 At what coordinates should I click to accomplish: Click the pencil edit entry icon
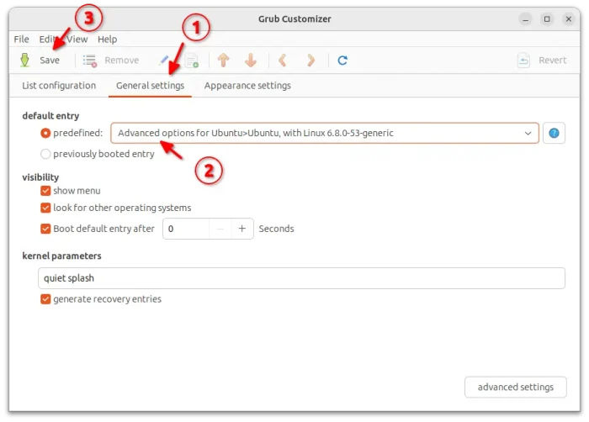(164, 60)
